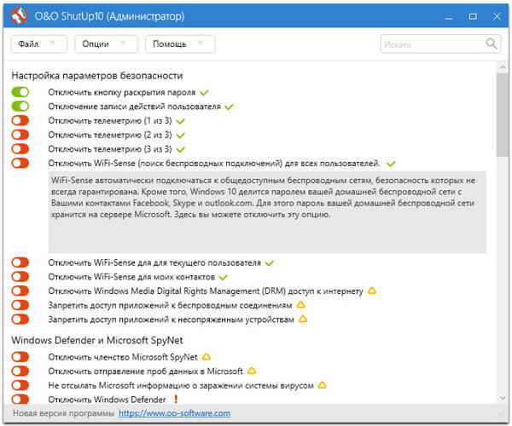Click checkmark icon after WiFi-Sense текущего пользователя

point(270,263)
